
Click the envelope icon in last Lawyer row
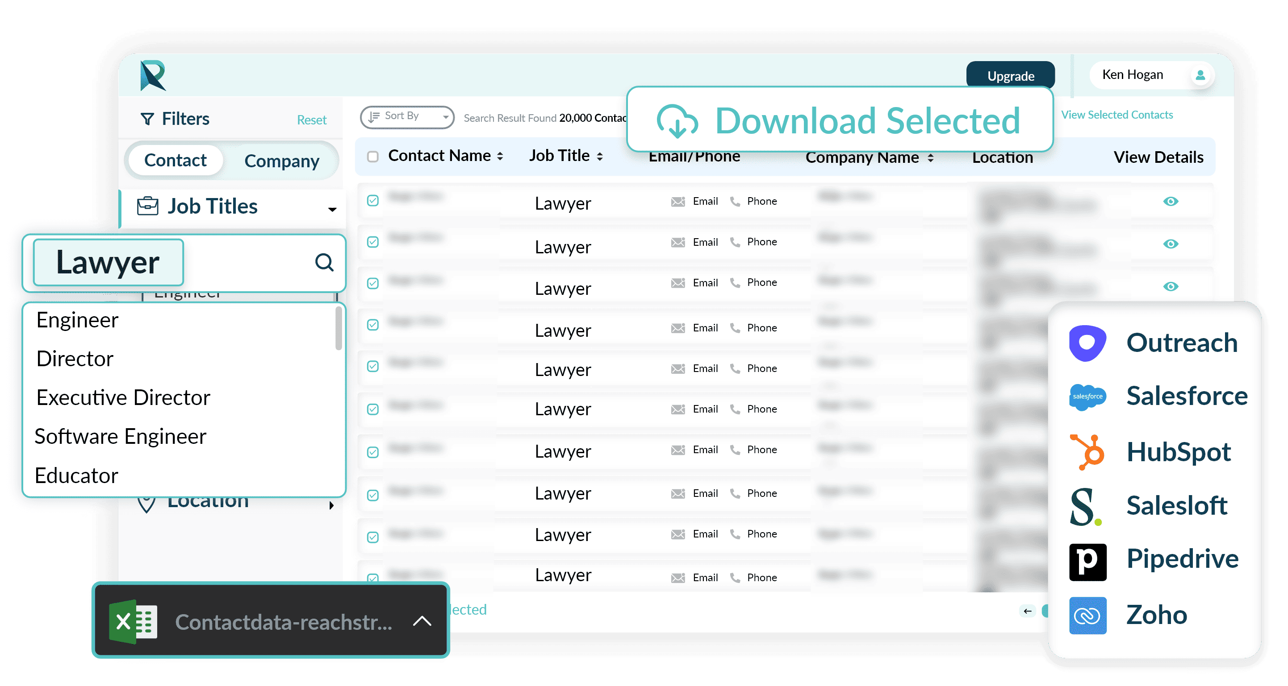[x=677, y=578]
